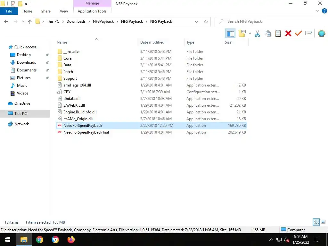Open the folder options toolbar button
The height and width of the screenshot is (246, 328).
[242, 33]
